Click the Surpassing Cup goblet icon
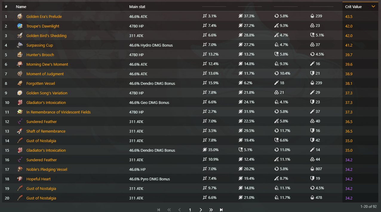This screenshot has width=381, height=212. (20, 45)
